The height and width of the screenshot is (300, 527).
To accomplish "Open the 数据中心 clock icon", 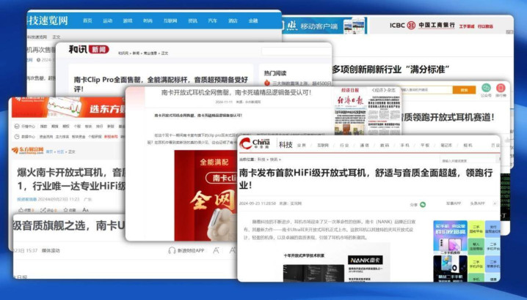I will pos(17,136).
